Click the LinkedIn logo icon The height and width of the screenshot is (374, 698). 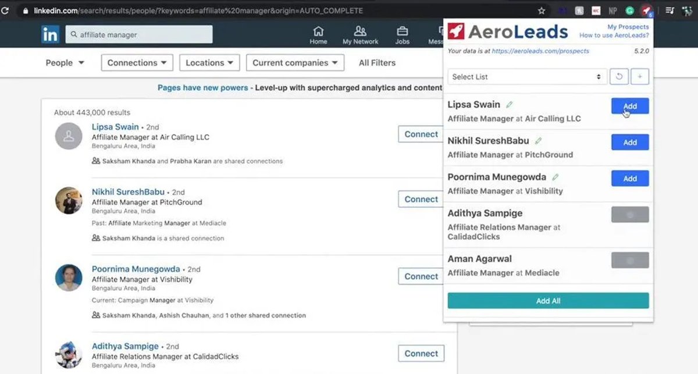click(x=51, y=34)
